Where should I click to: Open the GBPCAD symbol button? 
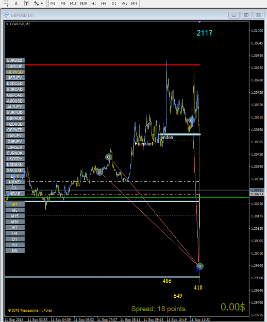[15, 95]
